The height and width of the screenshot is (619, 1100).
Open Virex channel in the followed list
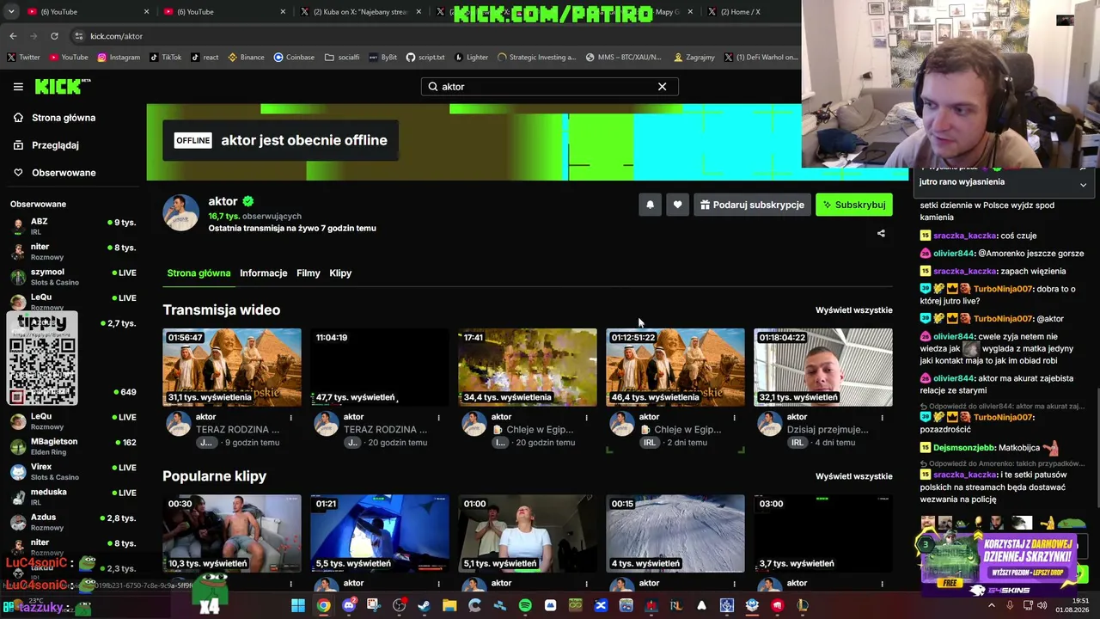[73, 471]
